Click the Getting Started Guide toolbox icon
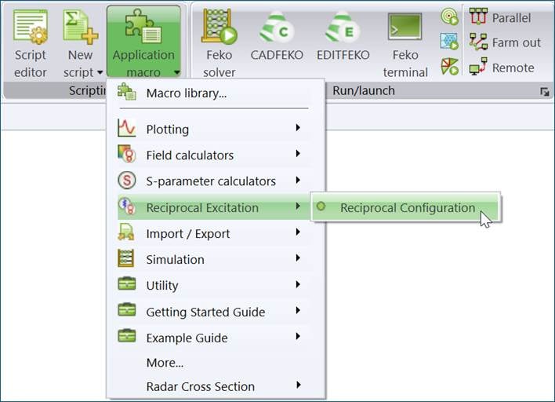 127,310
